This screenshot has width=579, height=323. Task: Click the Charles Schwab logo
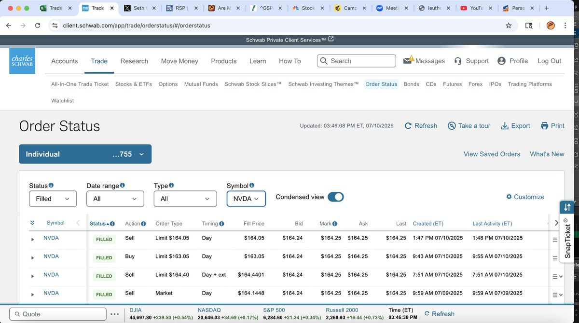22,61
